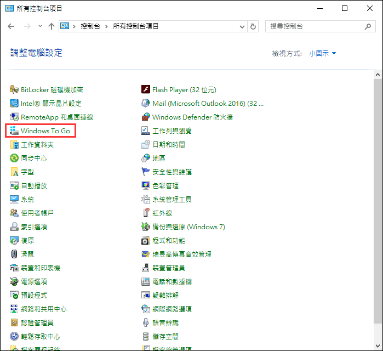Open the BitLocker 磁碟機加密 icon

coord(14,90)
